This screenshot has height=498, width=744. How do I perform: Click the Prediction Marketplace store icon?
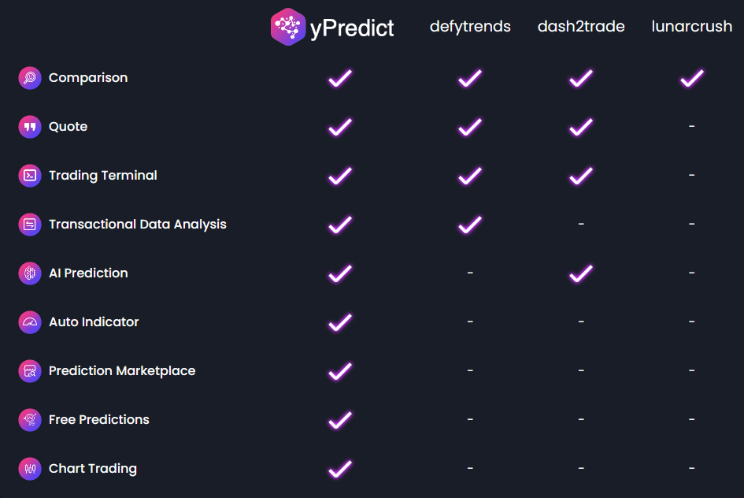30,371
